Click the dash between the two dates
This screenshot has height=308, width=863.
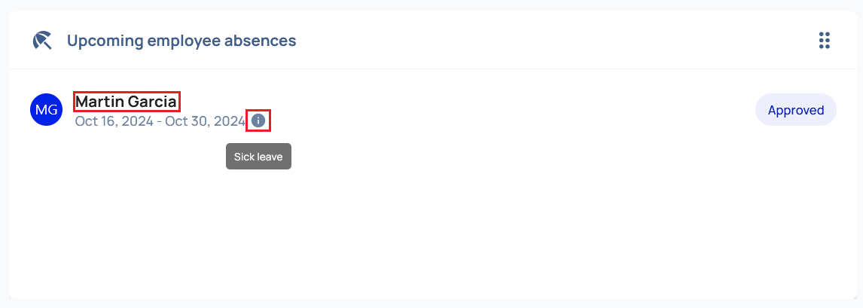159,121
